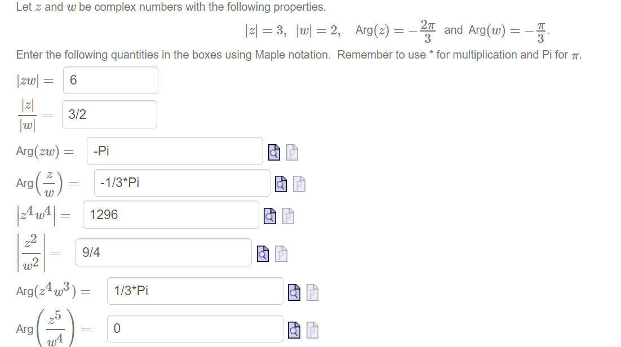Image resolution: width=621 pixels, height=347 pixels.
Task: Click greyed P icon next to 1296 field
Action: [287, 215]
